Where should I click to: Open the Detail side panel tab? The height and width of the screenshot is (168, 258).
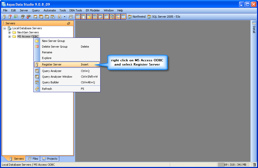pos(254,27)
